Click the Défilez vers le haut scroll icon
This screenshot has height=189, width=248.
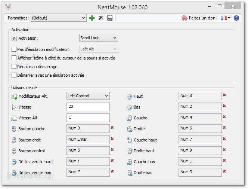click(14, 162)
